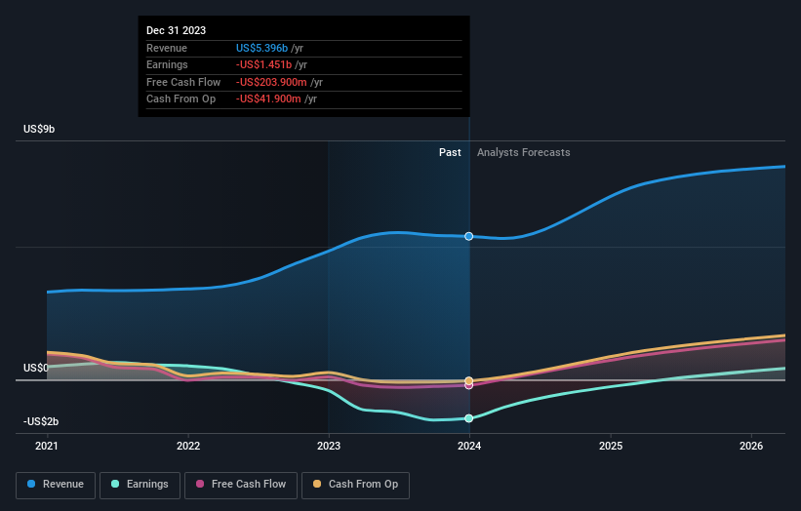Click the Cash From Op label in tooltip
Viewport: 801px width, 511px height.
180,99
